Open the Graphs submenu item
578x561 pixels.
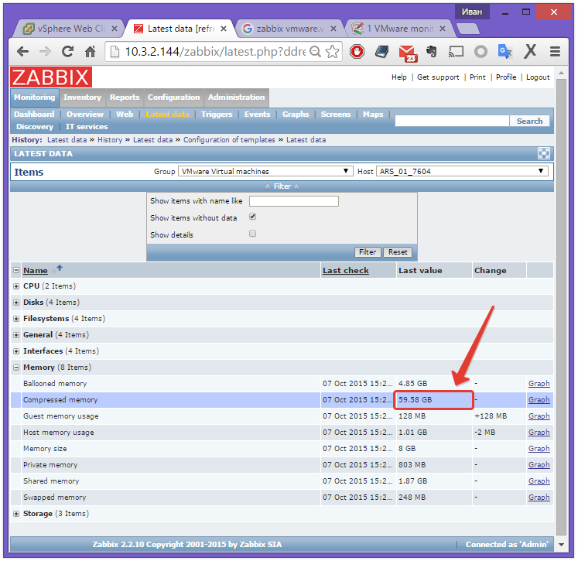pyautogui.click(x=296, y=115)
